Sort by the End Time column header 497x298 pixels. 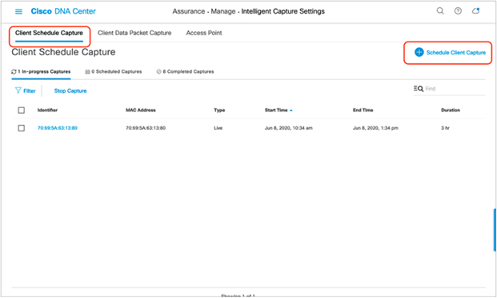[x=363, y=111]
